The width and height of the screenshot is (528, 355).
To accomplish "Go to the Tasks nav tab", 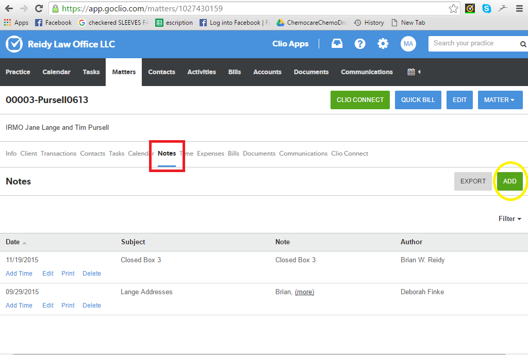I will (91, 72).
